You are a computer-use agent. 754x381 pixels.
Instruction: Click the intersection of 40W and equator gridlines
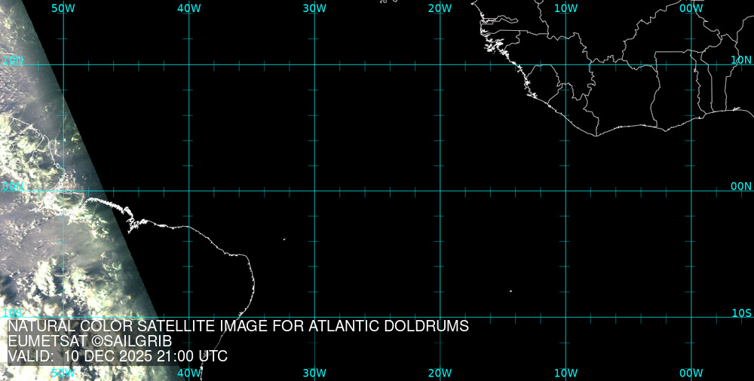(x=188, y=190)
